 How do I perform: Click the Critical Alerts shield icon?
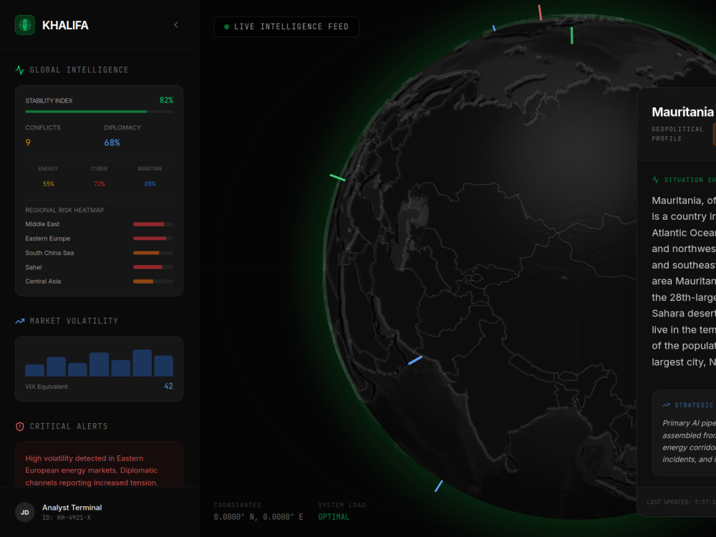(x=19, y=427)
